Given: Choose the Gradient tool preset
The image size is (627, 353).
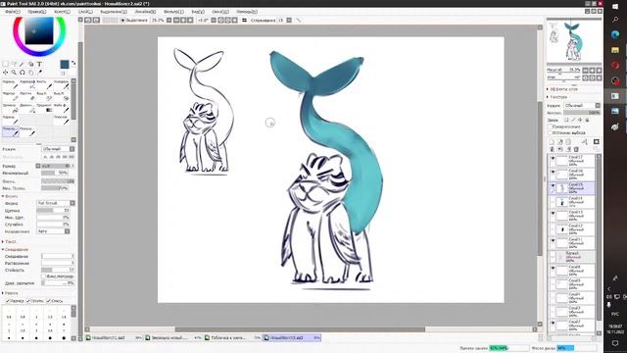Looking at the screenshot, I should pos(44,108).
